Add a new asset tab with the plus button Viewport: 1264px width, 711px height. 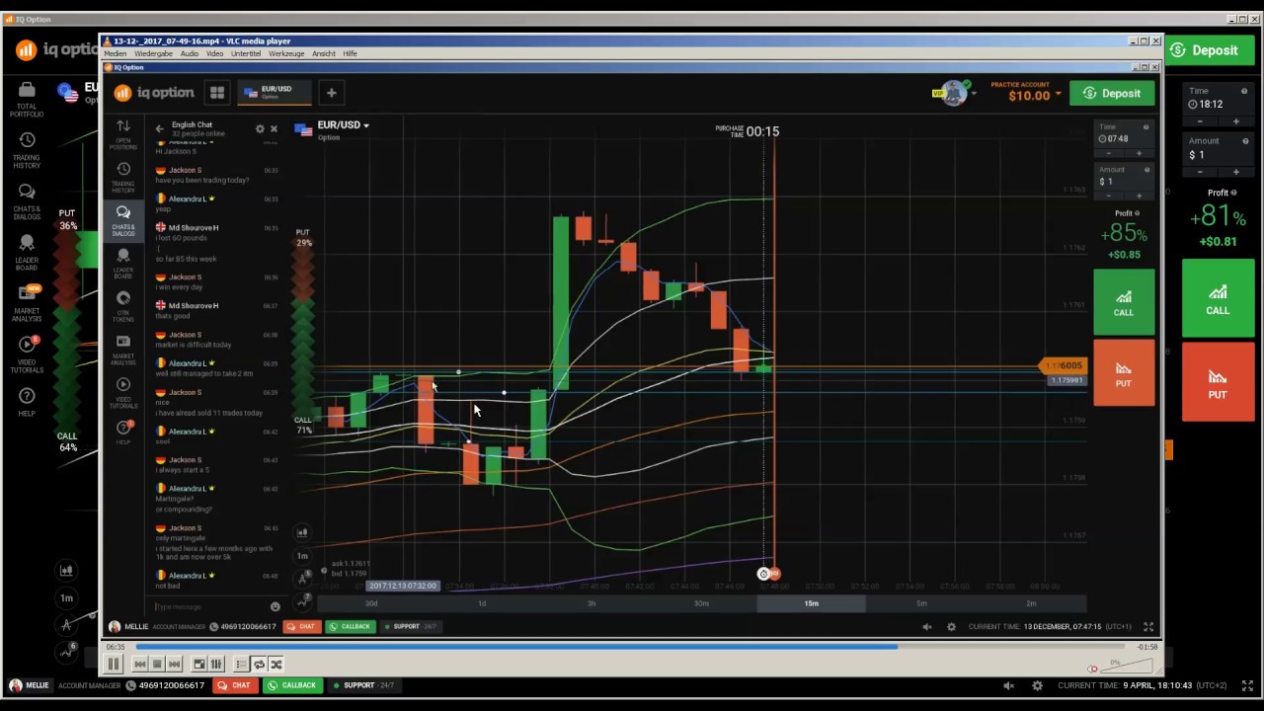(x=332, y=93)
